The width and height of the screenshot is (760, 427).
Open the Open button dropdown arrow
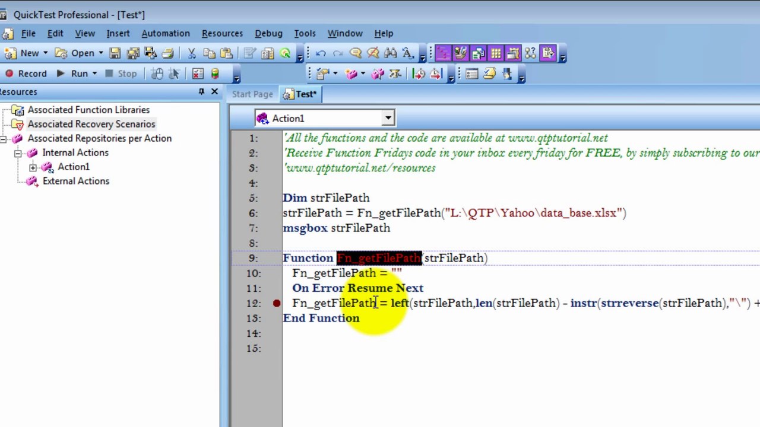point(100,53)
